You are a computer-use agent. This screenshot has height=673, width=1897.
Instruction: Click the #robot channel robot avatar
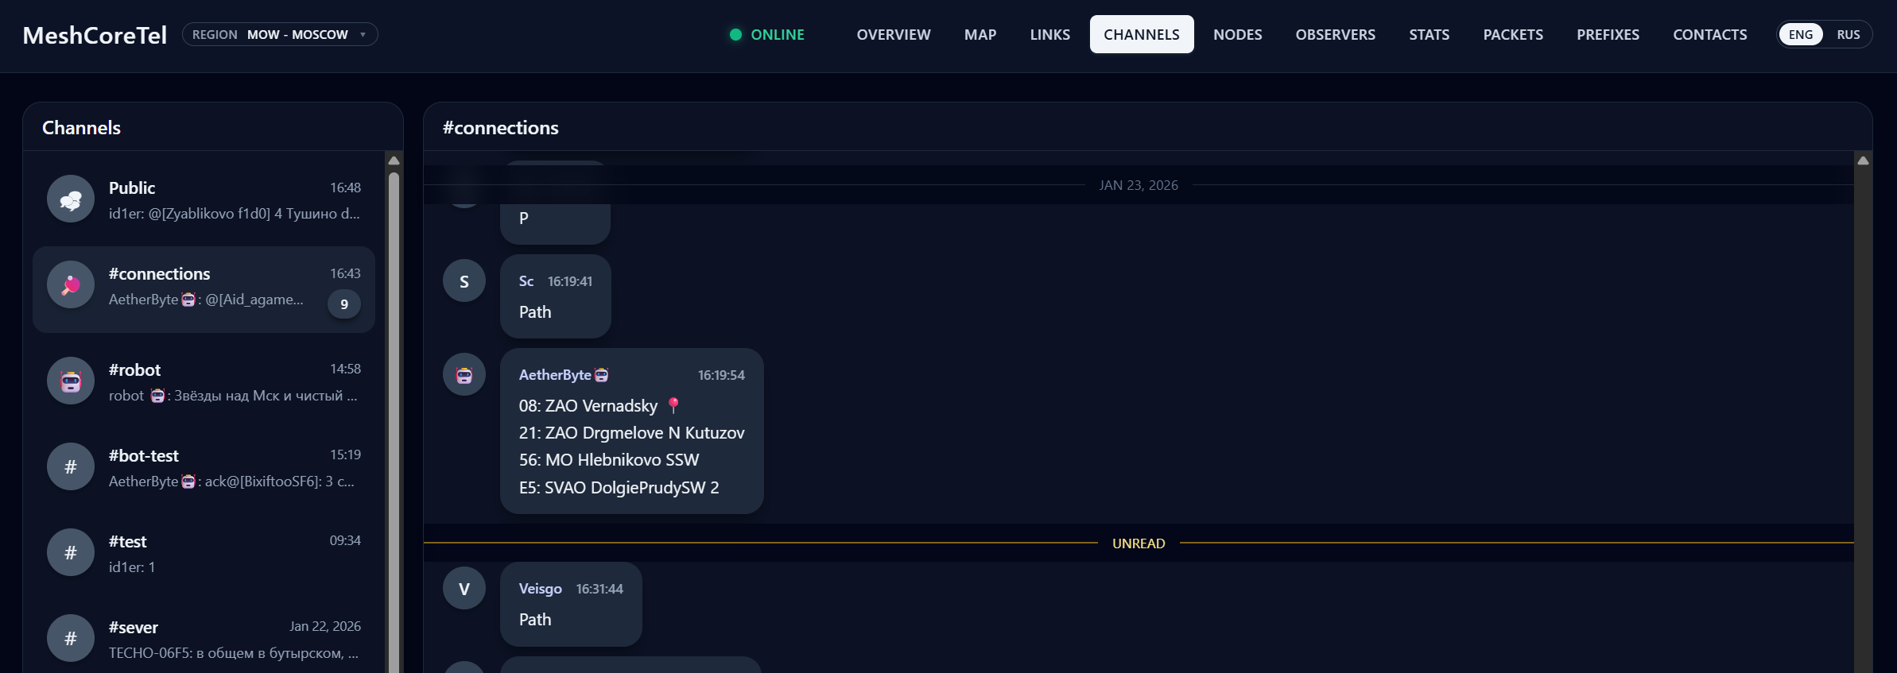[71, 381]
